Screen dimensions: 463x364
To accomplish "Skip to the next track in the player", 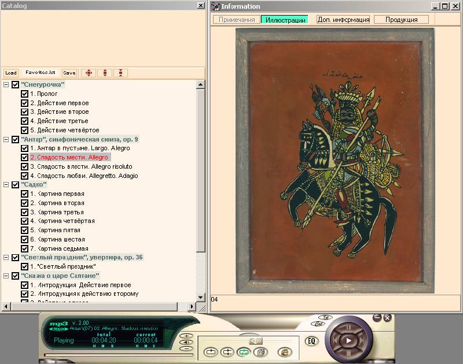I will tap(362, 340).
